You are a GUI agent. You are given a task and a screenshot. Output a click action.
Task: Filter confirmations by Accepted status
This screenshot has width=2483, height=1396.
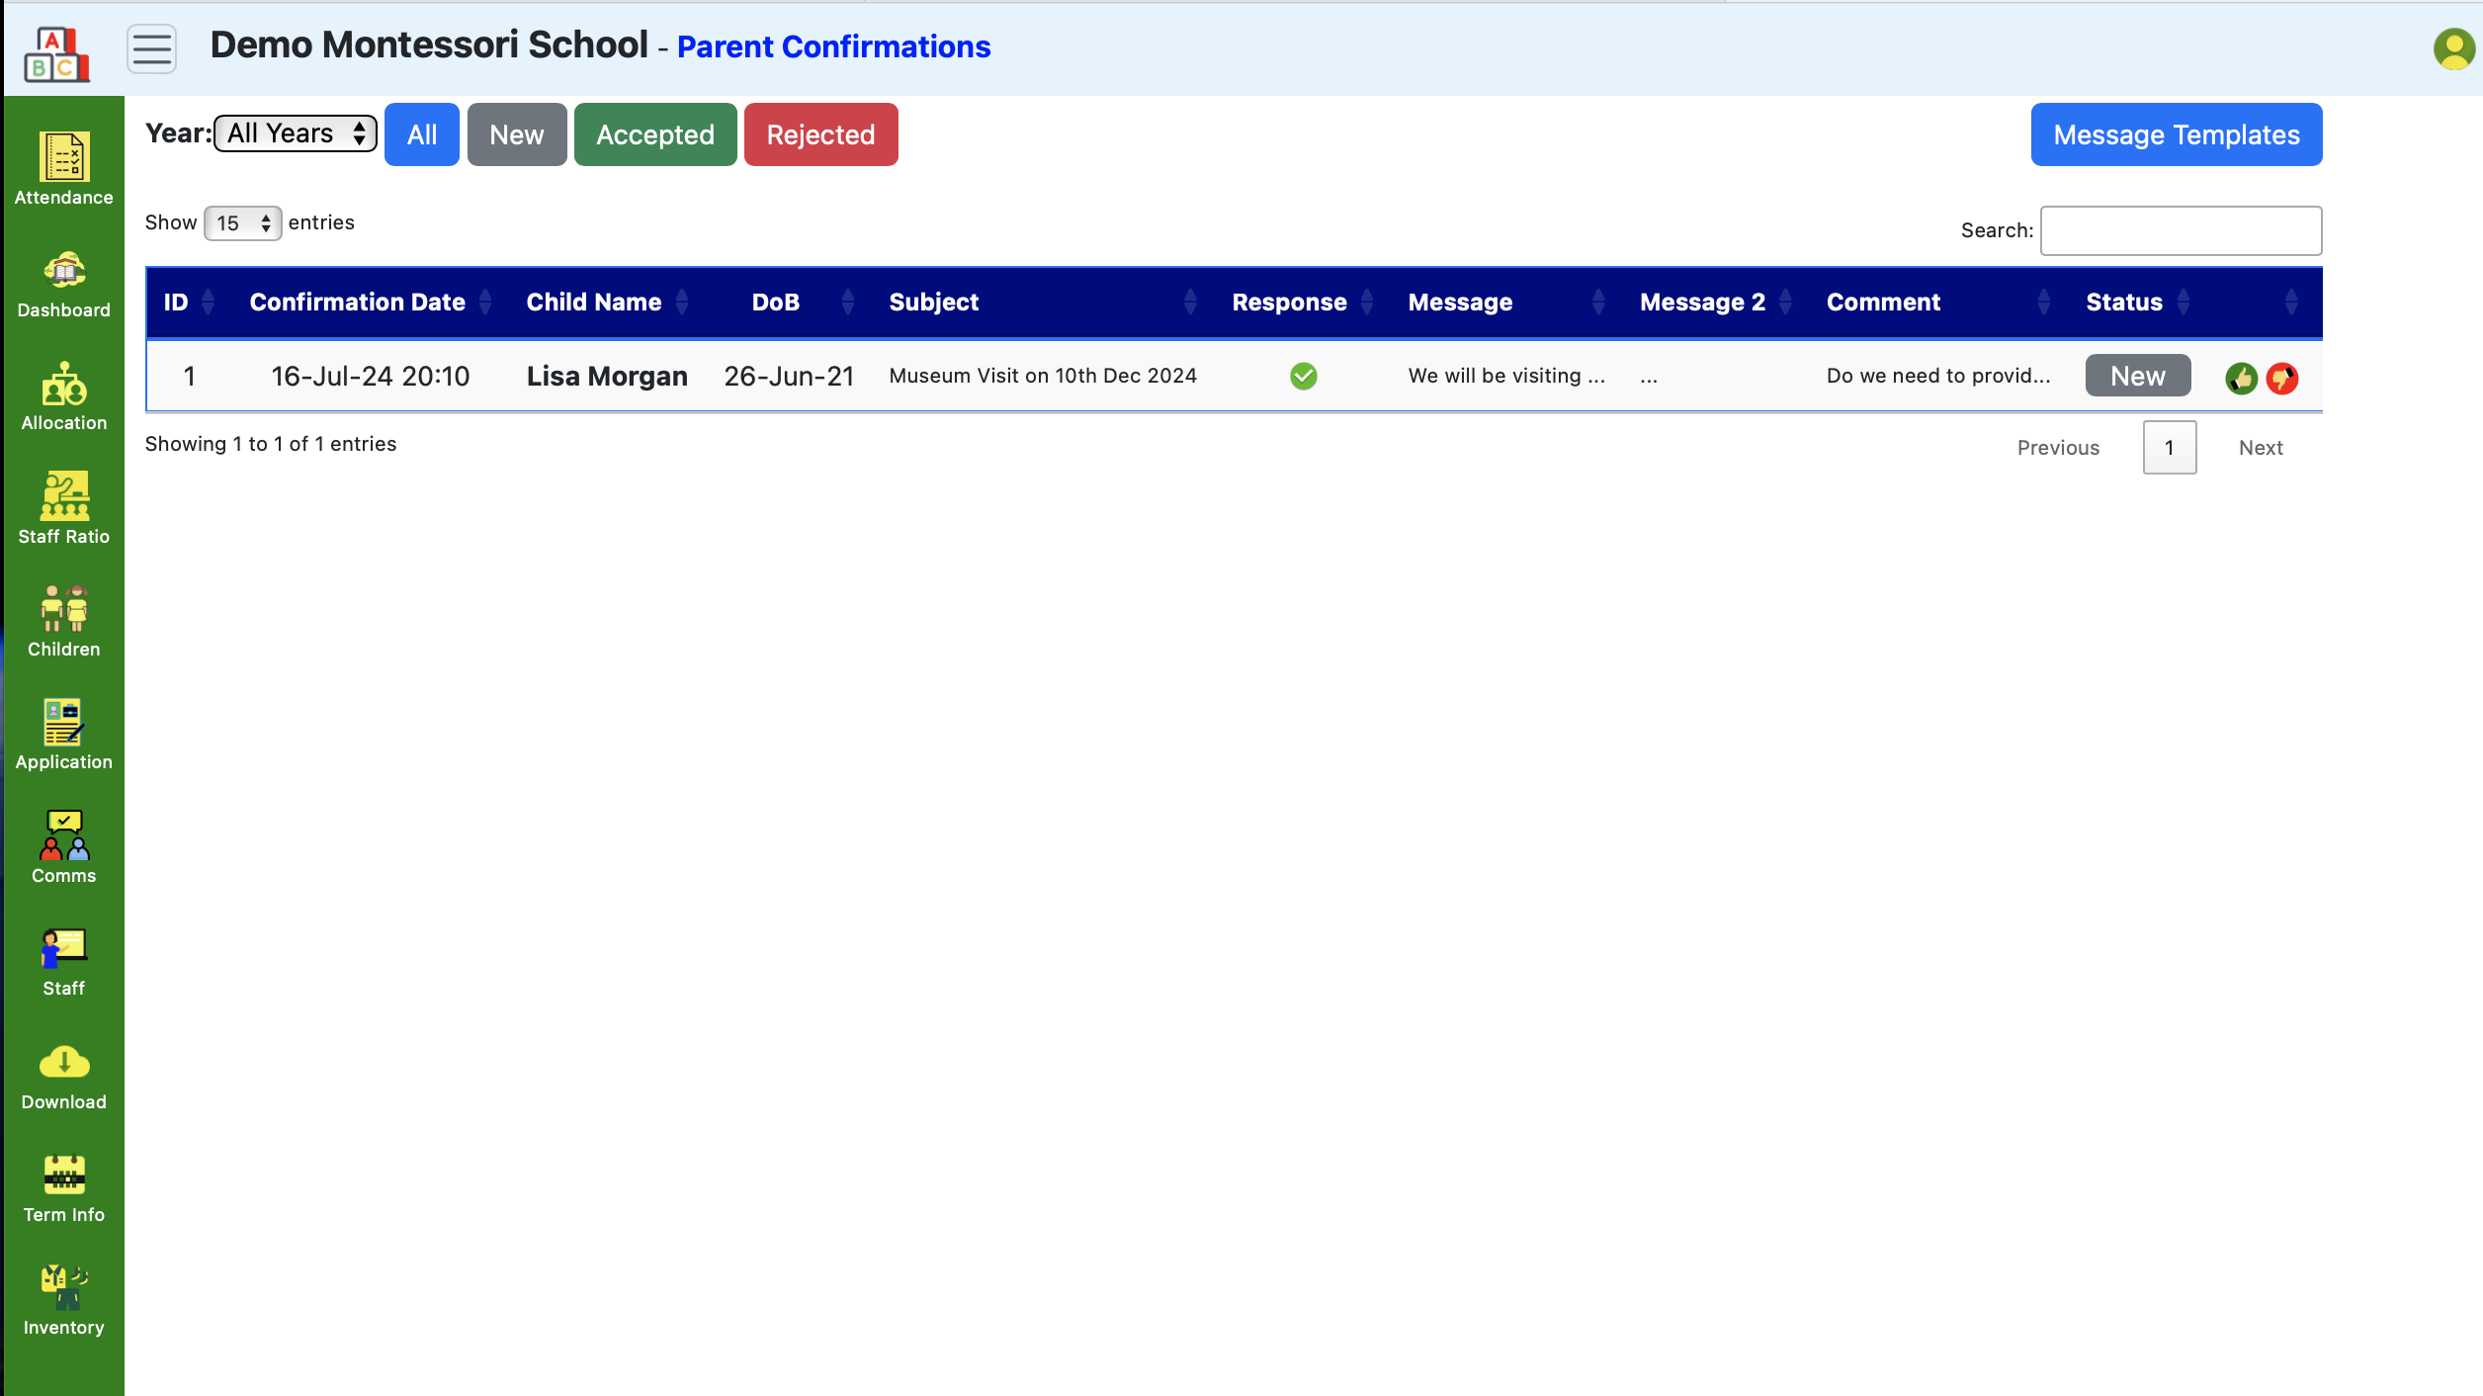click(x=655, y=134)
